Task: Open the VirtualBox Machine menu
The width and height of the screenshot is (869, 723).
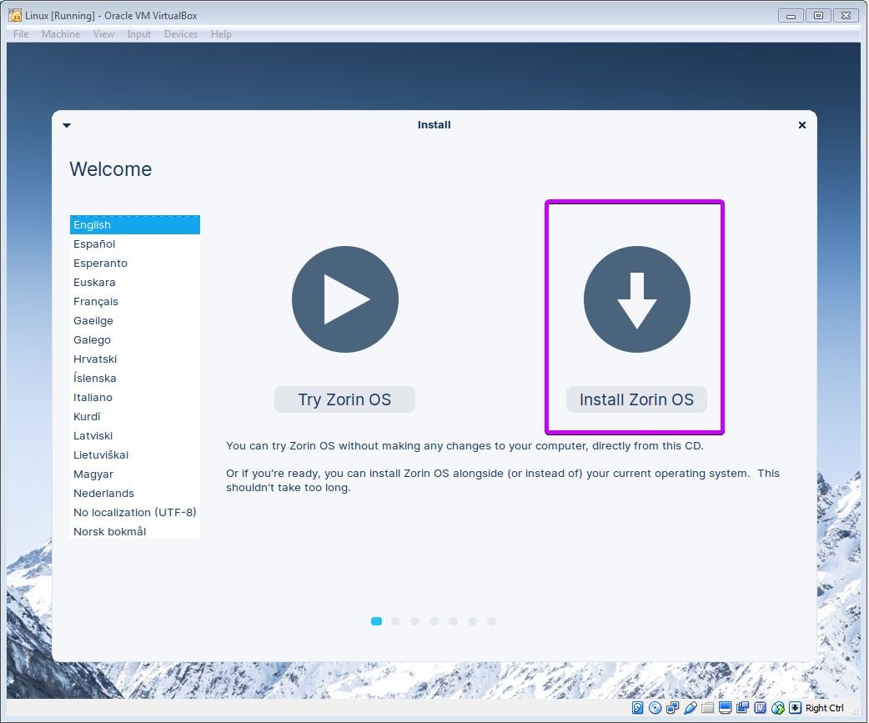Action: pyautogui.click(x=61, y=34)
